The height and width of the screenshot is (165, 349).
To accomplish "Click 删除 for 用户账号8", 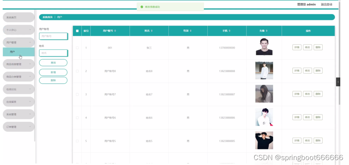I will (318, 71).
